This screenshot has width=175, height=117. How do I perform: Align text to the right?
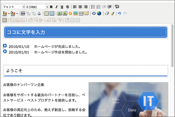tap(86, 7)
